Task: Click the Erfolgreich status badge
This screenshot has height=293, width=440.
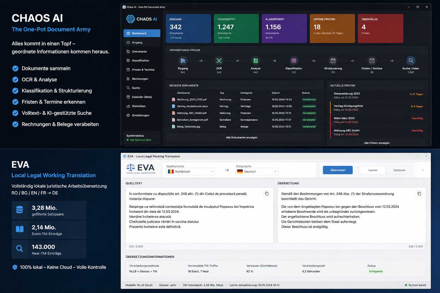Action: coord(376,272)
